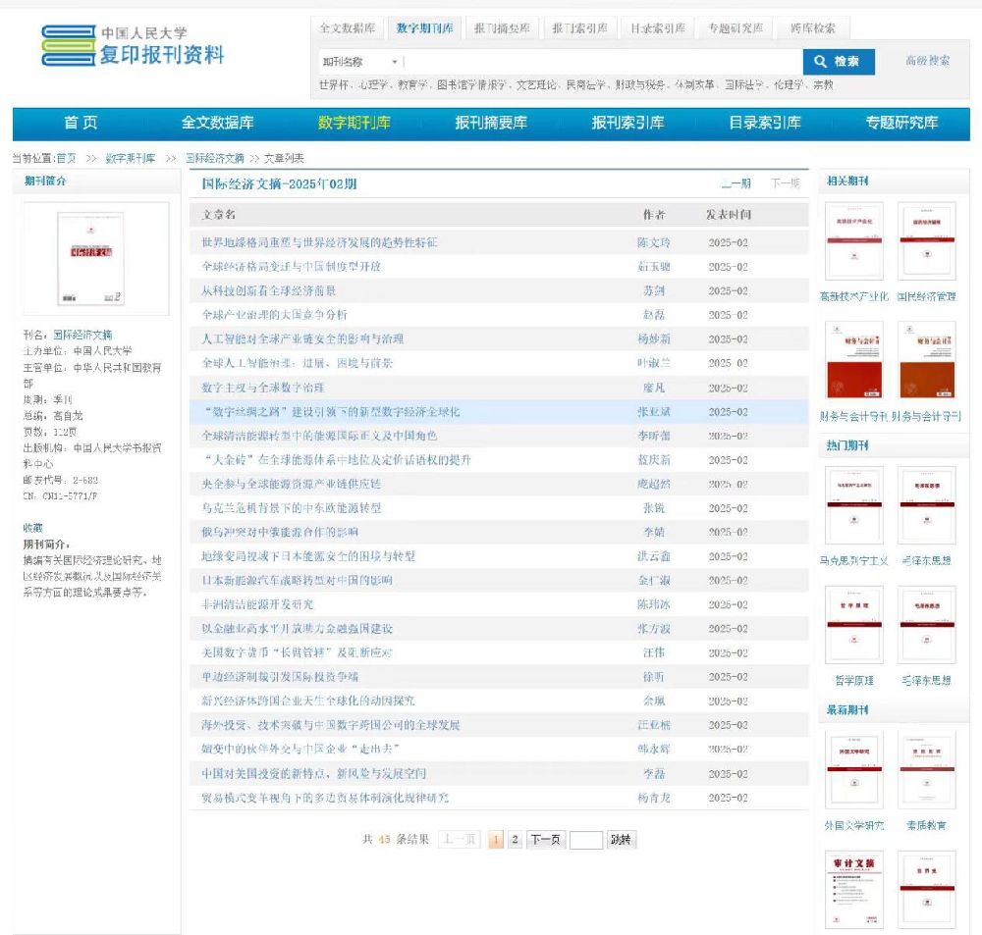Image resolution: width=982 pixels, height=935 pixels.
Task: Click the 复印报刊资料 site logo
Action: coord(133,45)
